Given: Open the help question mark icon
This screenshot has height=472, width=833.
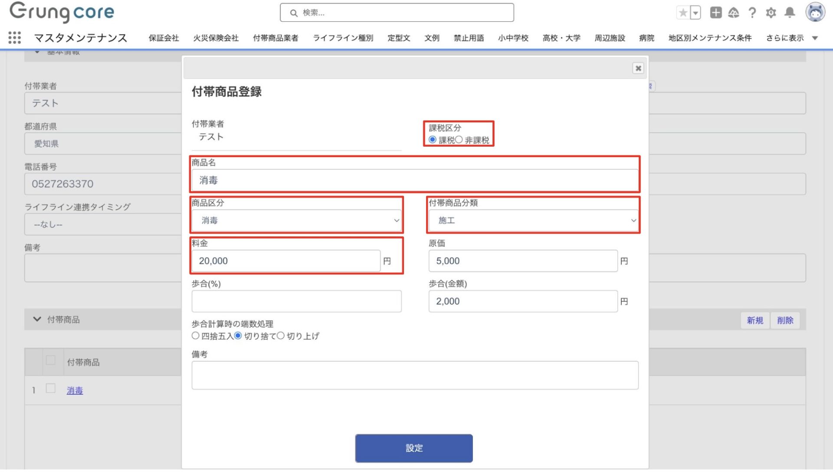Looking at the screenshot, I should tap(752, 13).
